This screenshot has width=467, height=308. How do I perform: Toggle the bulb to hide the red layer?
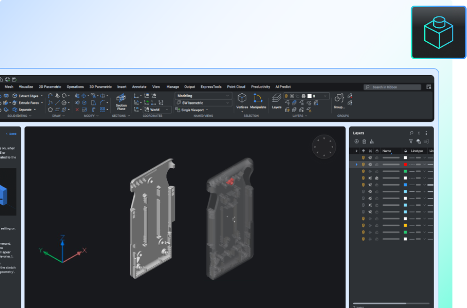[363, 165]
